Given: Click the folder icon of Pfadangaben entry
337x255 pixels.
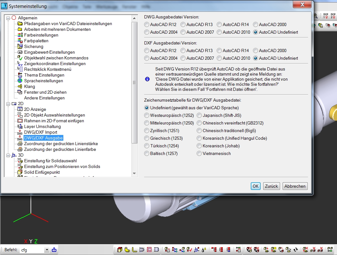Looking at the screenshot, I should [x=20, y=23].
